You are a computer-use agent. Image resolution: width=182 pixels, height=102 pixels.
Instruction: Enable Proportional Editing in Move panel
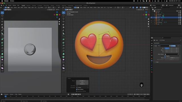(76, 91)
